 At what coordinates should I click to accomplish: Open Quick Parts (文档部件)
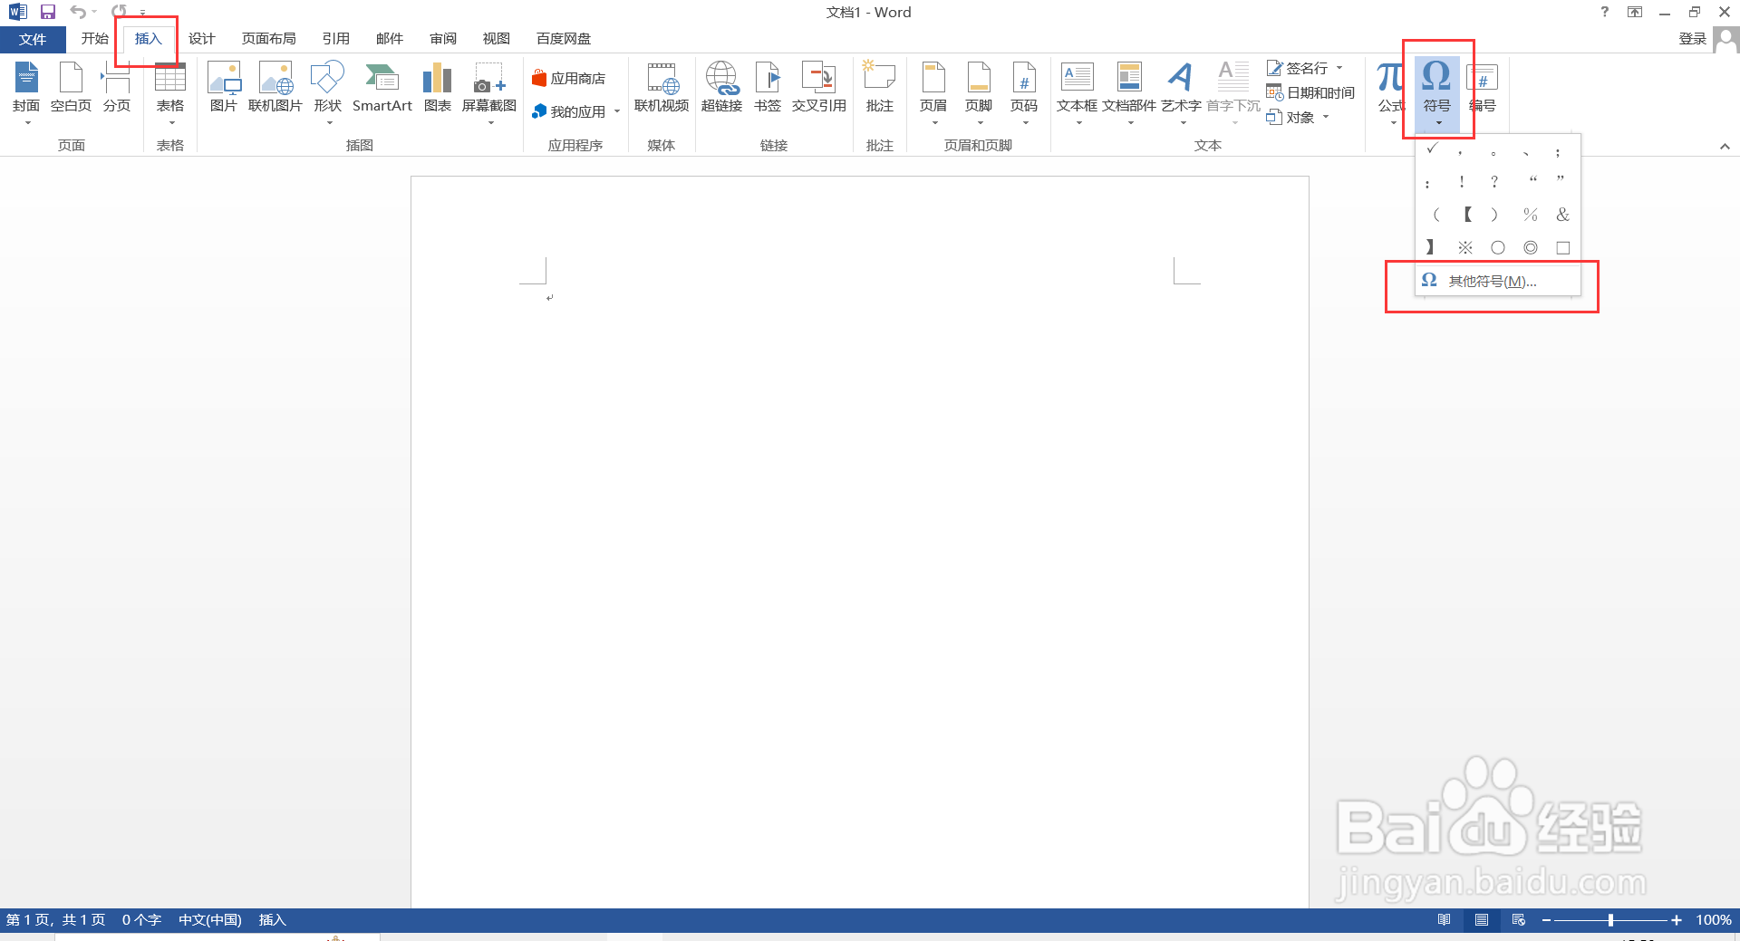click(1129, 91)
